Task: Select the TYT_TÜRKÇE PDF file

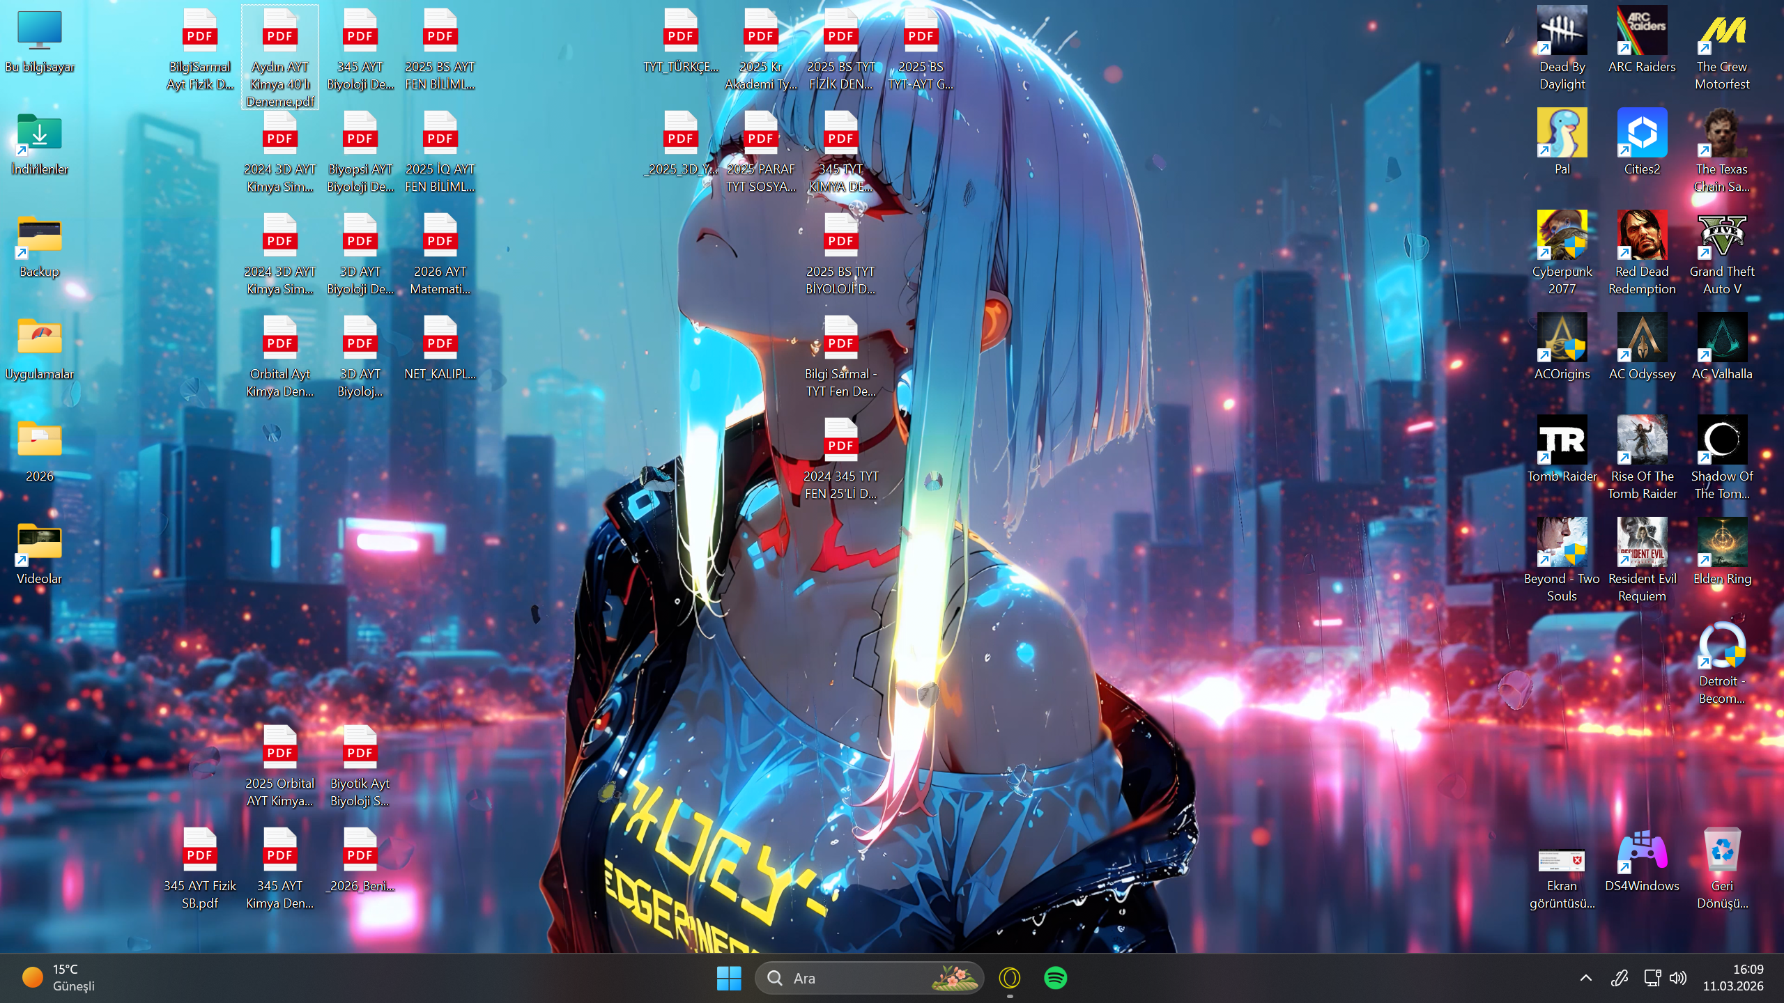Action: [x=681, y=40]
